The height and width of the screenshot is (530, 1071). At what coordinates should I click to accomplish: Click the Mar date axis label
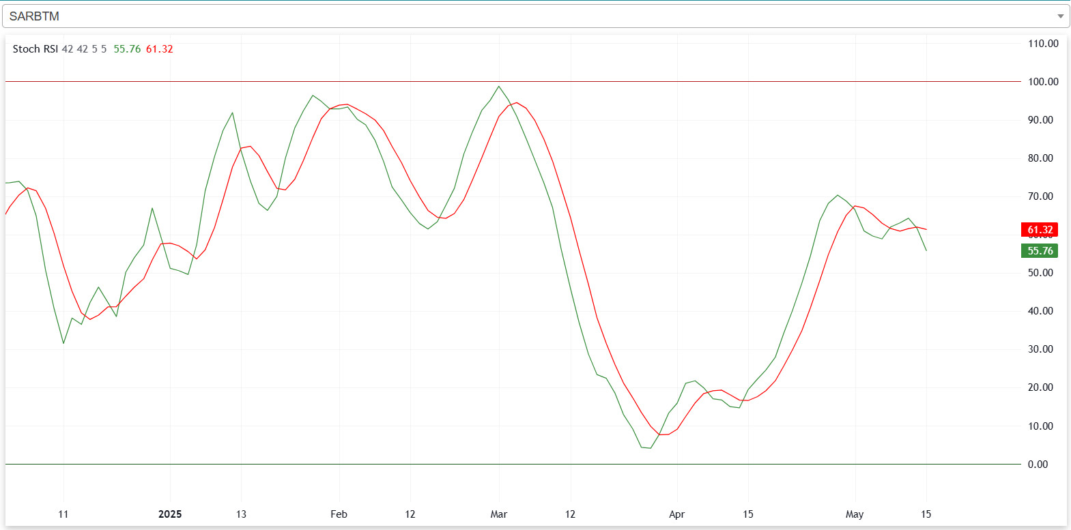point(499,514)
